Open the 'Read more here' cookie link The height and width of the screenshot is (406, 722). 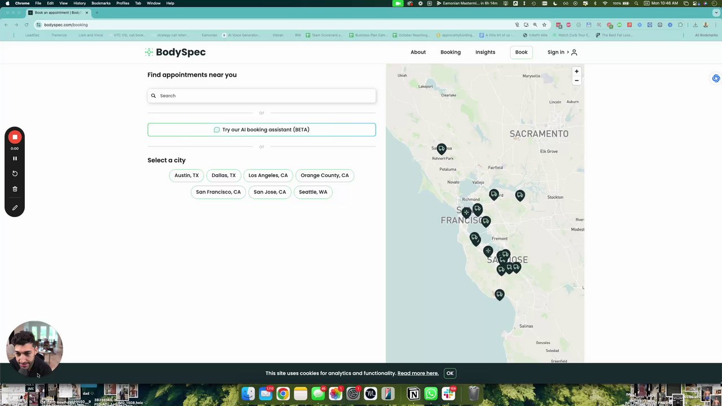coord(418,373)
